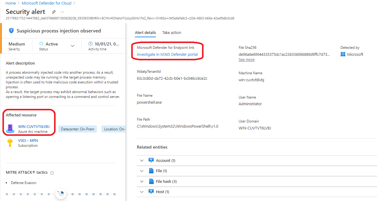
Task: Go to Microsoft Defender for Cloud breadcrumb
Action: [x=46, y=3]
